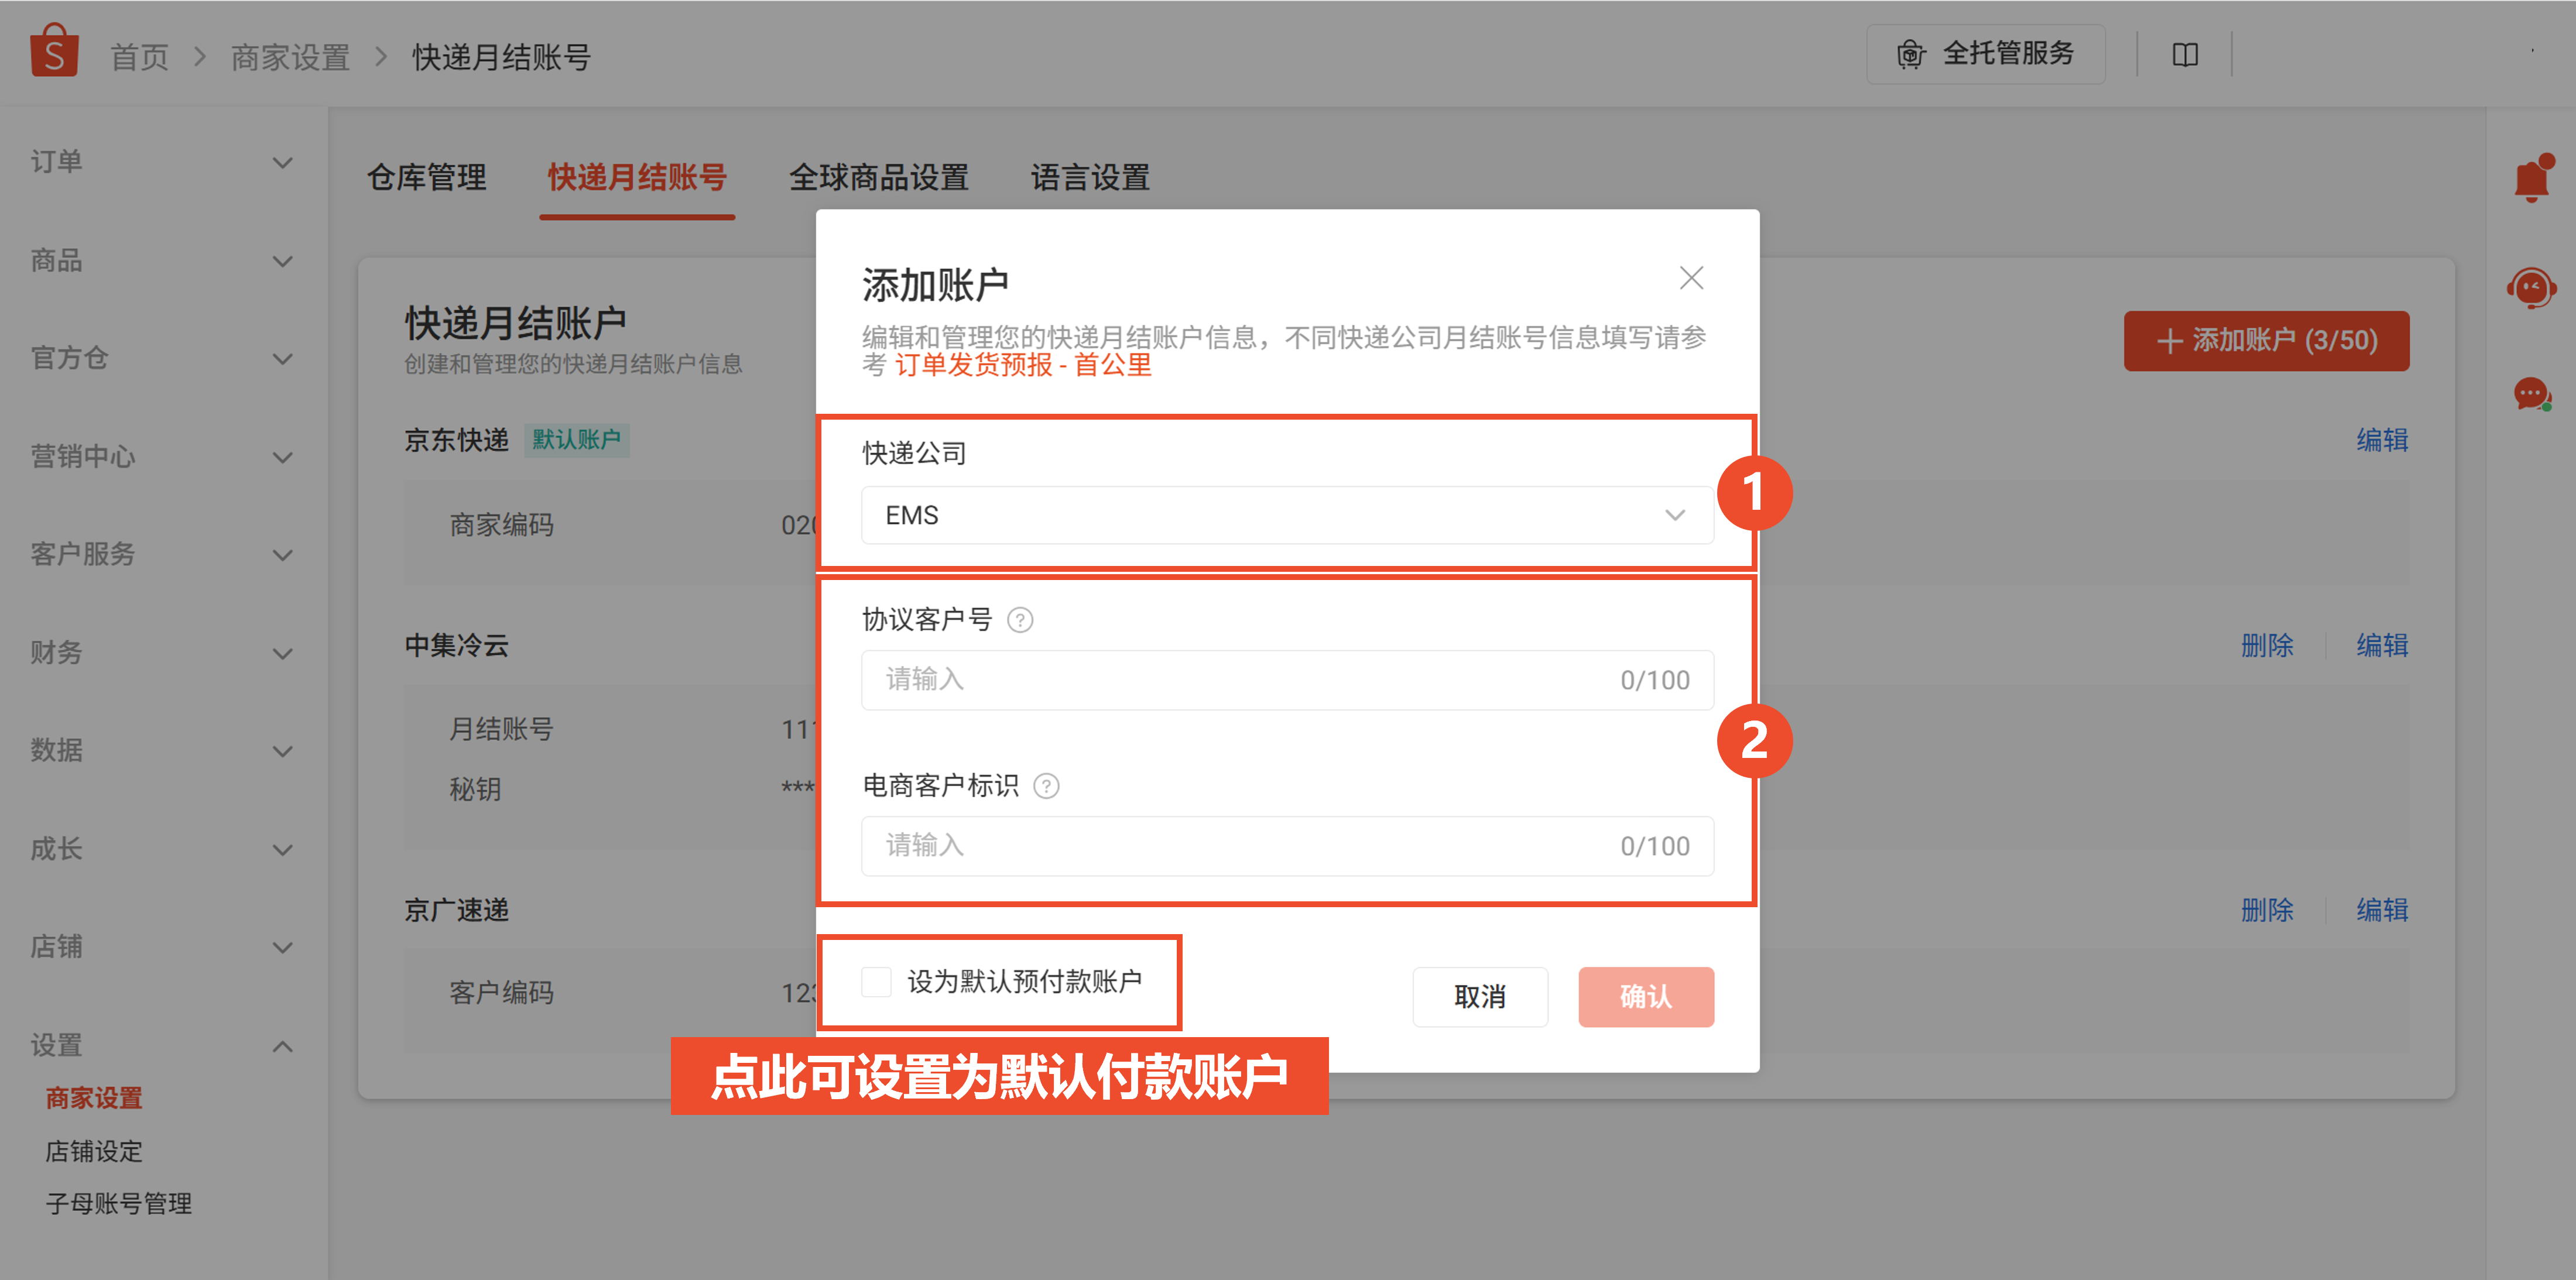Expand 官方仓 sidebar menu
The width and height of the screenshot is (2576, 1280).
[x=163, y=358]
